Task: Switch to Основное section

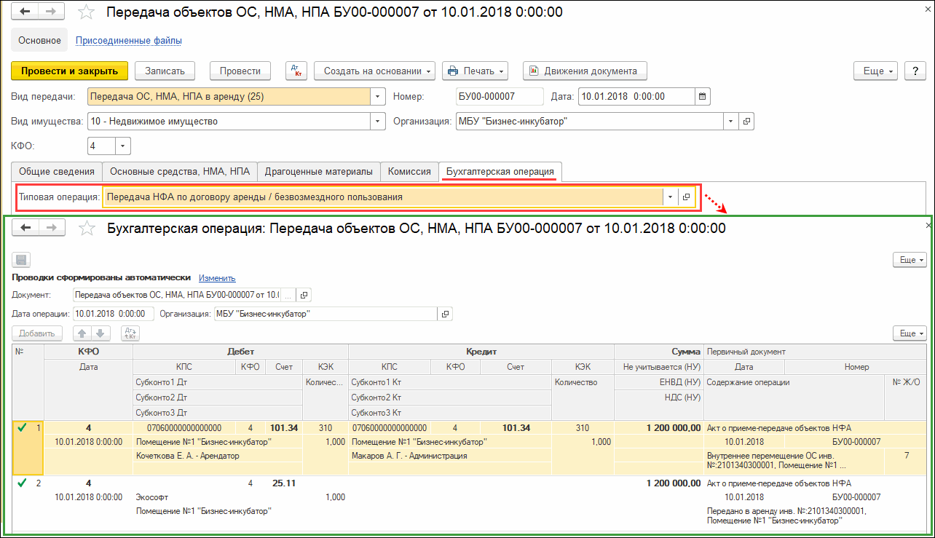Action: pyautogui.click(x=39, y=41)
